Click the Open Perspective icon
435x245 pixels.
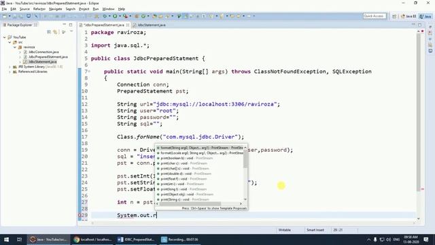[394, 16]
